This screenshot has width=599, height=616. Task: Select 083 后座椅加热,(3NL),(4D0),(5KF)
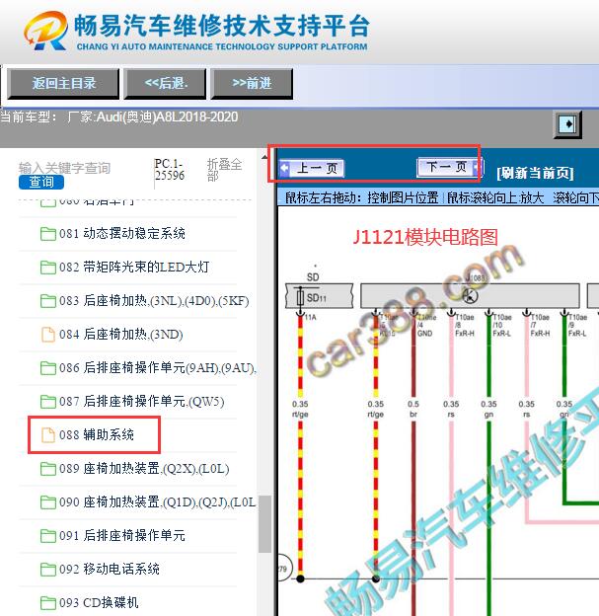[x=154, y=301]
